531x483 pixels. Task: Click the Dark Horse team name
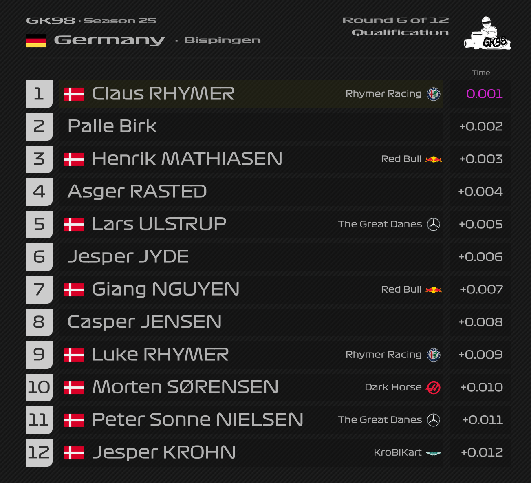393,387
